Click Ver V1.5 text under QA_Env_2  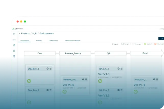pyautogui.click(x=104, y=95)
